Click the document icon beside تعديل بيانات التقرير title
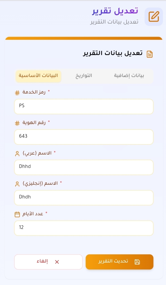 pyautogui.click(x=150, y=54)
